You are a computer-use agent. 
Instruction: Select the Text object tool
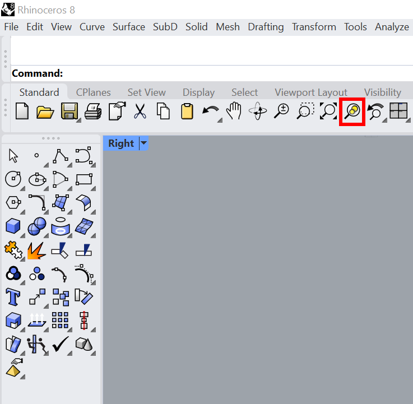point(13,296)
